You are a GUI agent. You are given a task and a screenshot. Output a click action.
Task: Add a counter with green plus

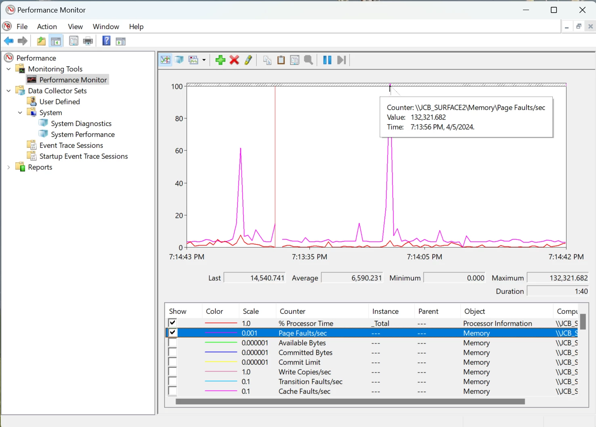220,60
